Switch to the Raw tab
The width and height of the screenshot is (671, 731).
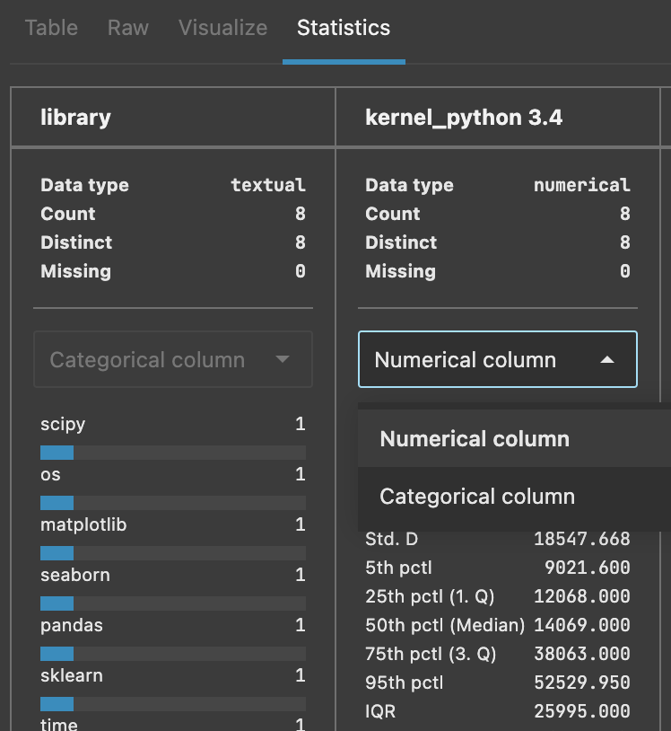127,28
